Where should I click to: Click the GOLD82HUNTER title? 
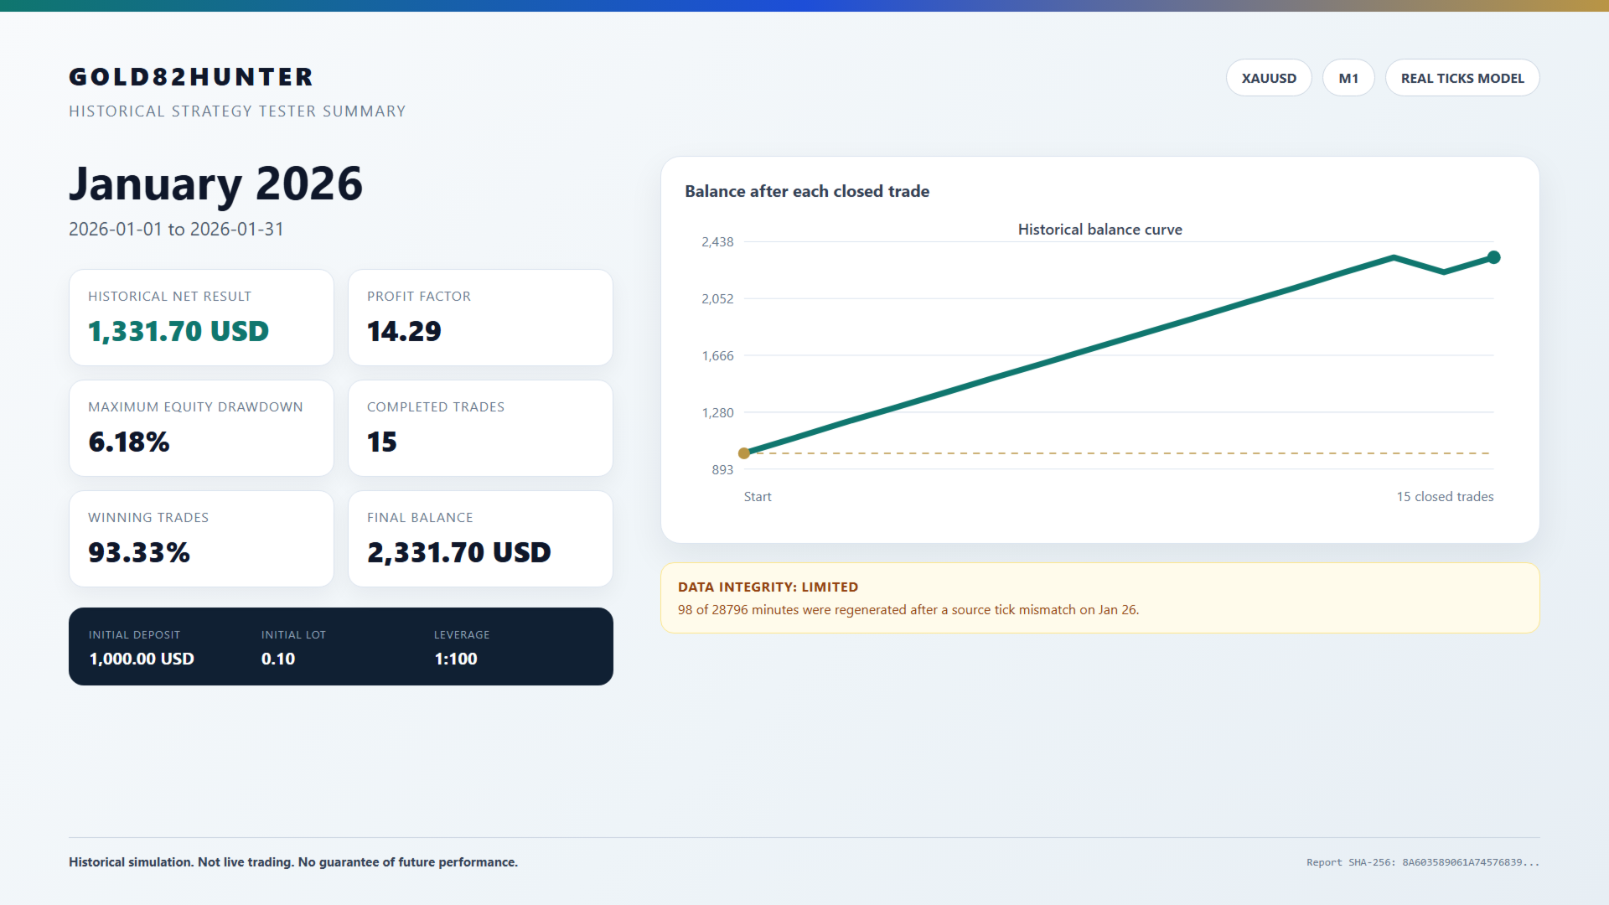click(191, 77)
